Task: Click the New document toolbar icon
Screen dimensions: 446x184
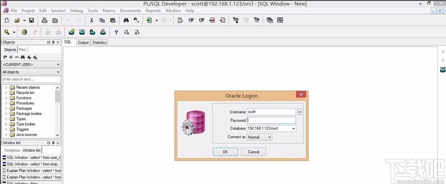Action: click(7, 20)
